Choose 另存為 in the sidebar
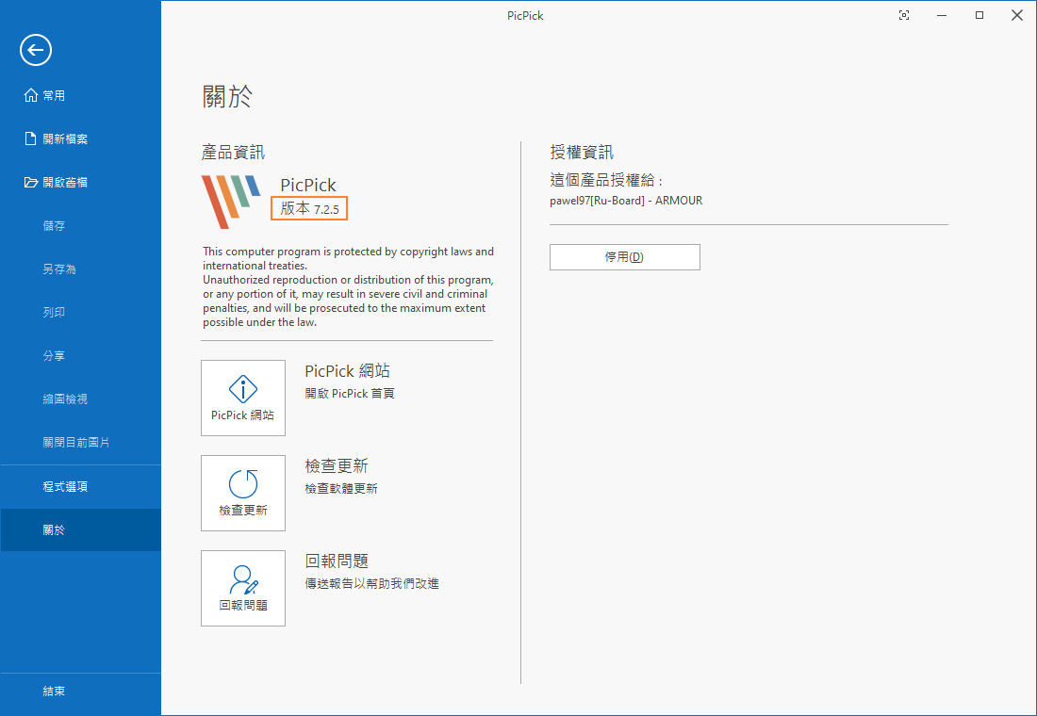 point(81,269)
